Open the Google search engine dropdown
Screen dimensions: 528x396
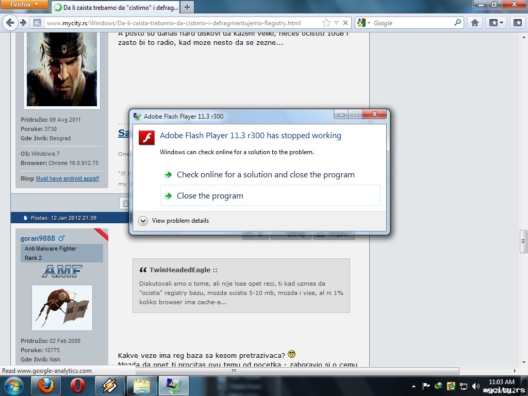point(364,23)
